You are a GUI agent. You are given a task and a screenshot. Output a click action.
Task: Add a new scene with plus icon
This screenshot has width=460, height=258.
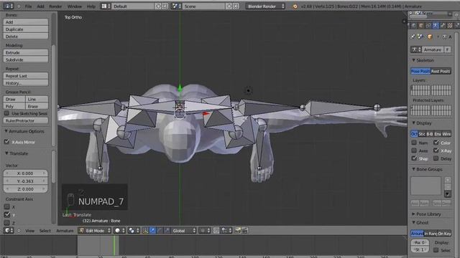229,6
